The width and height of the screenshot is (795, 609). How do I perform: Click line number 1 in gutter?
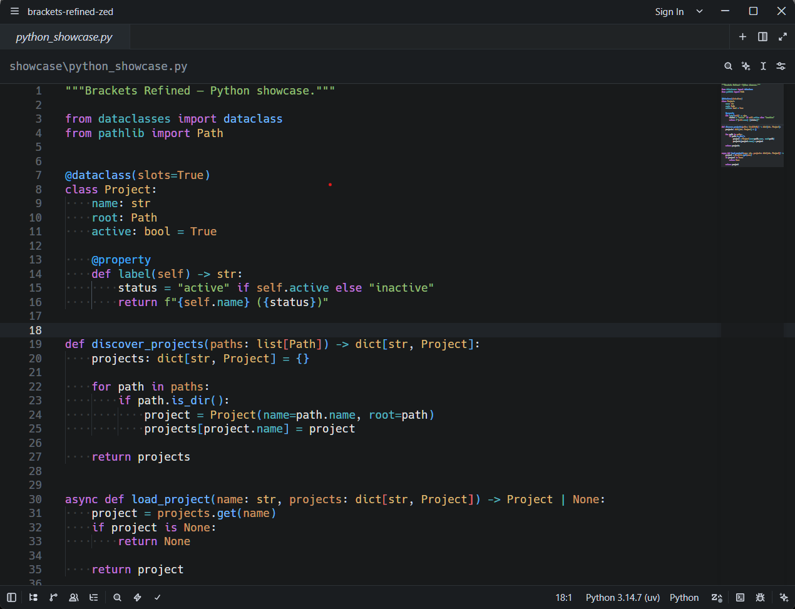(x=38, y=91)
